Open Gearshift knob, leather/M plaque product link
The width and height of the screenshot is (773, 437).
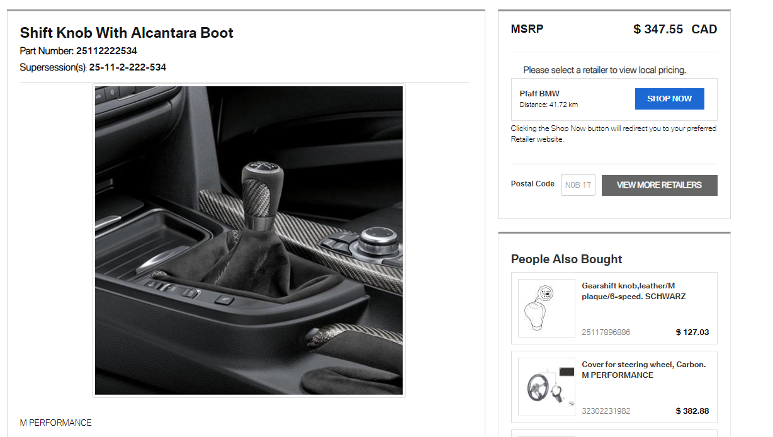[x=634, y=291]
